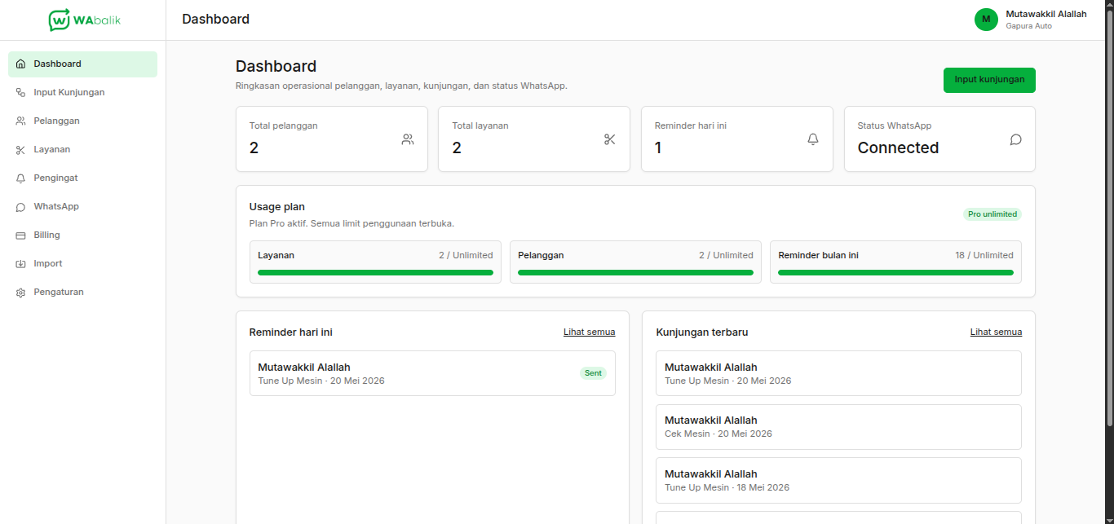Click Lihat semua in Kunjungan terbaru
Image resolution: width=1114 pixels, height=524 pixels.
(996, 332)
